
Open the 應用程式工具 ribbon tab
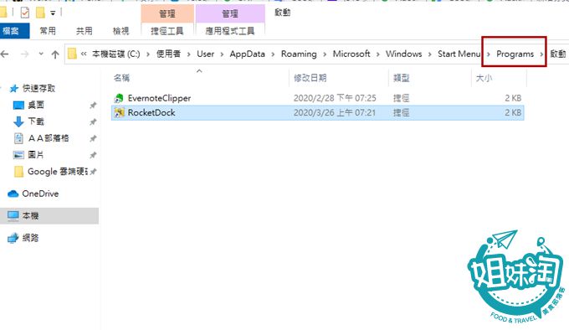230,31
